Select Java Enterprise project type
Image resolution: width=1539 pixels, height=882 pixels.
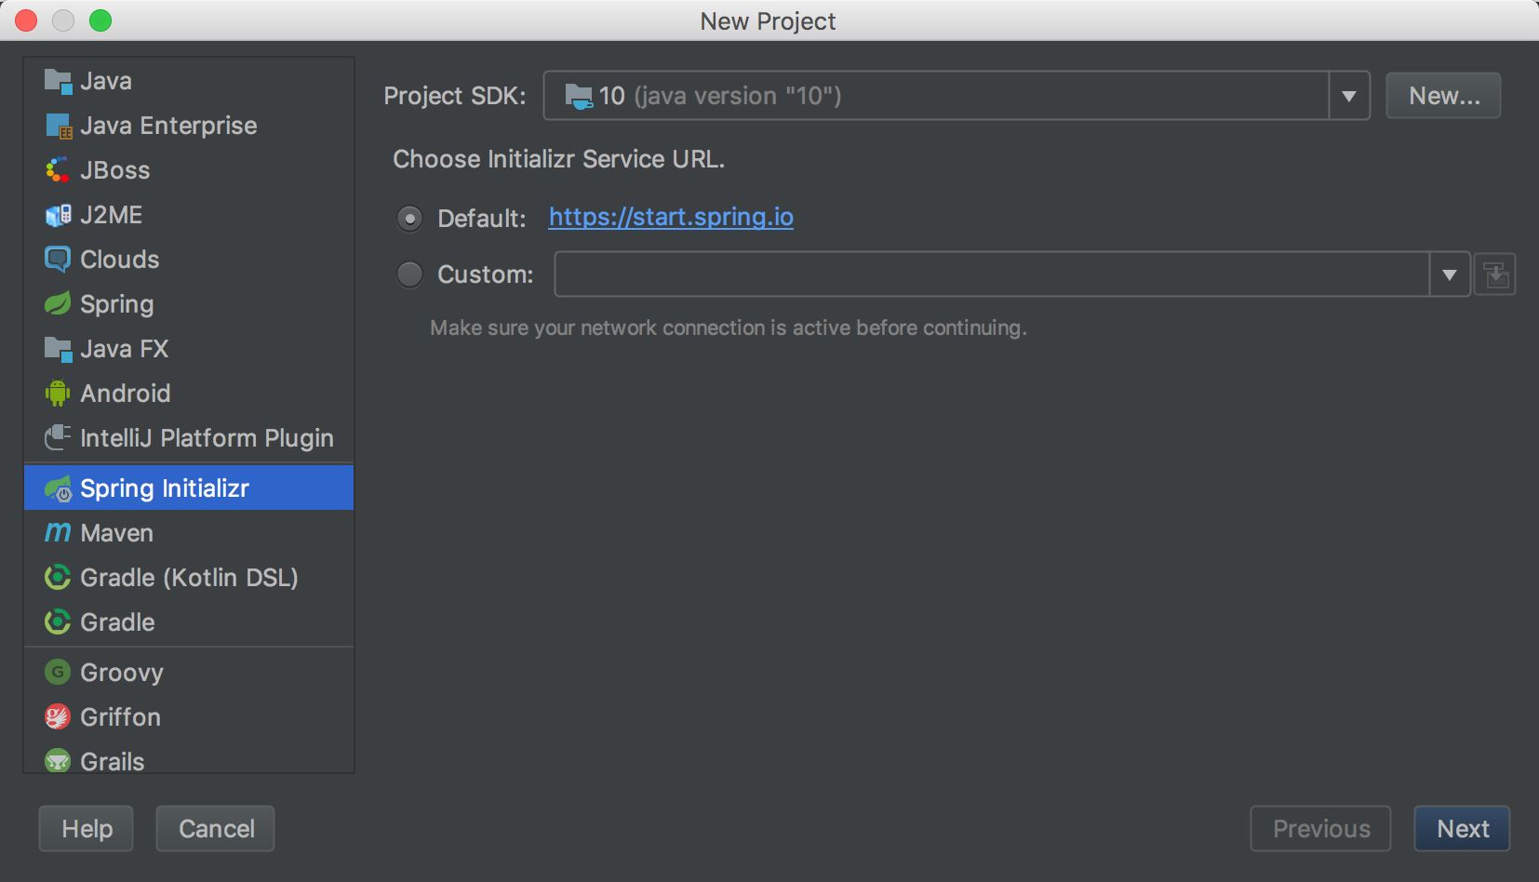[168, 126]
